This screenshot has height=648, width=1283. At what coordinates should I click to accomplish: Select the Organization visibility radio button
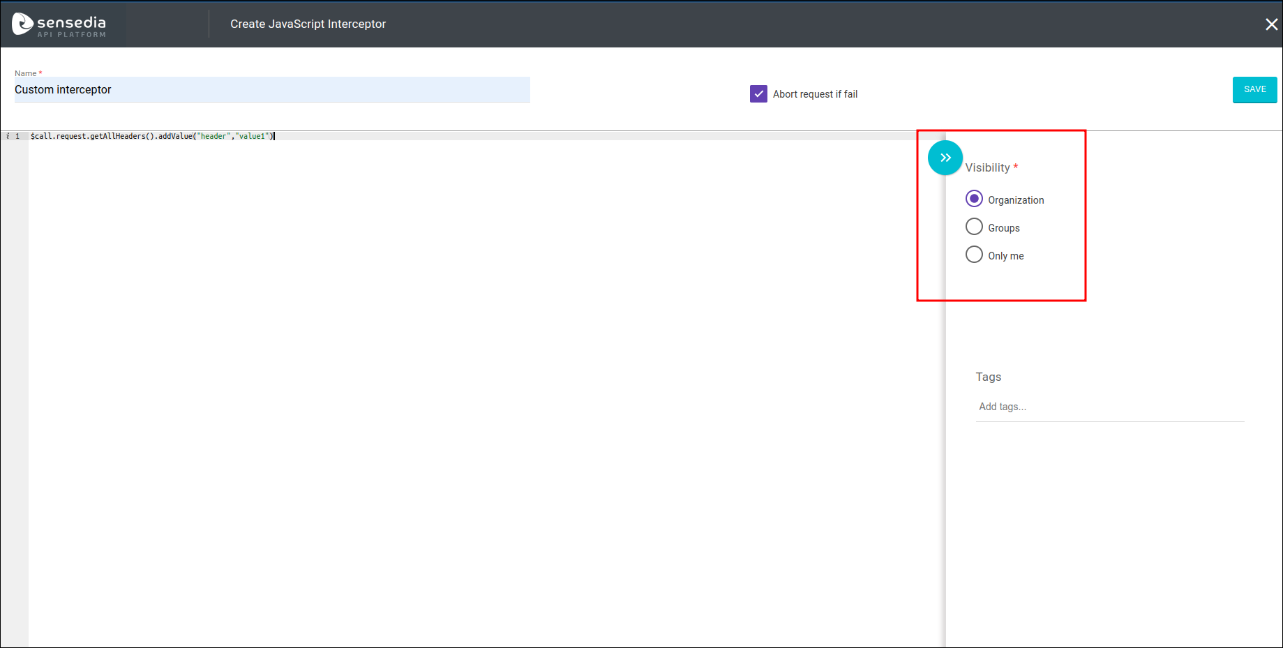[x=974, y=199]
